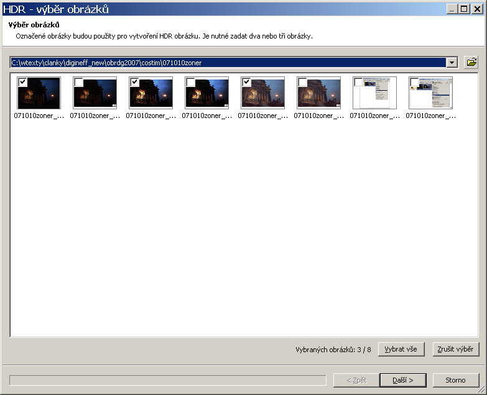This screenshot has width=487, height=395.
Task: Uncheck the third thumbnail's checkbox
Action: click(x=134, y=82)
